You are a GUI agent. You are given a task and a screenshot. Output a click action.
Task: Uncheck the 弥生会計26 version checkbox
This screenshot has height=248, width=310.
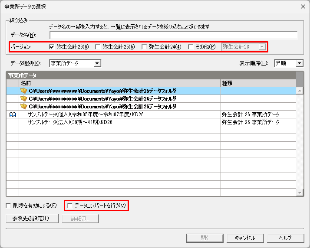point(52,46)
